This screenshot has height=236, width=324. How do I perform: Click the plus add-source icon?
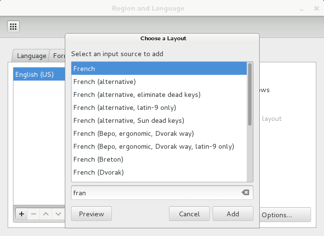(x=22, y=214)
